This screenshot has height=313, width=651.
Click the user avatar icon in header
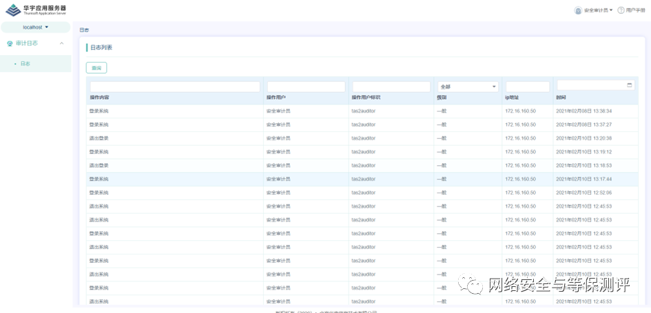pos(578,10)
